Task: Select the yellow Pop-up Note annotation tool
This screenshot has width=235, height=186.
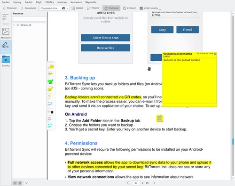Action: (x=50, y=67)
